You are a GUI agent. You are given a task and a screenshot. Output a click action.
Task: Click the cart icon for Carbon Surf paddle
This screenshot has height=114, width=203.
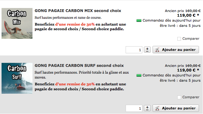coord(157,108)
